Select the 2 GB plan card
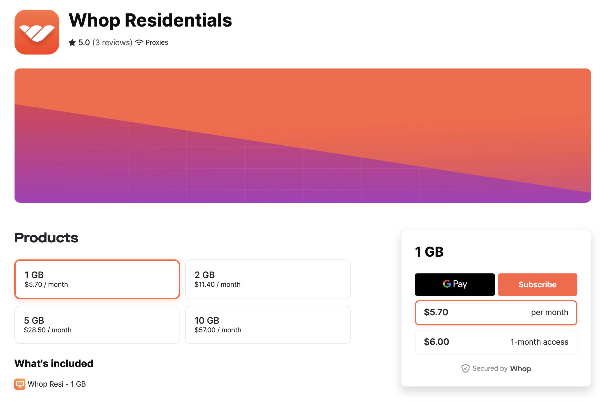Screen dimensions: 609x402 point(267,279)
